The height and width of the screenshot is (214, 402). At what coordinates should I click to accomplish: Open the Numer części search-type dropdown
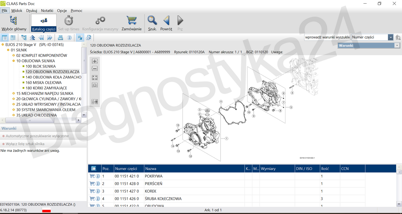[390, 37]
